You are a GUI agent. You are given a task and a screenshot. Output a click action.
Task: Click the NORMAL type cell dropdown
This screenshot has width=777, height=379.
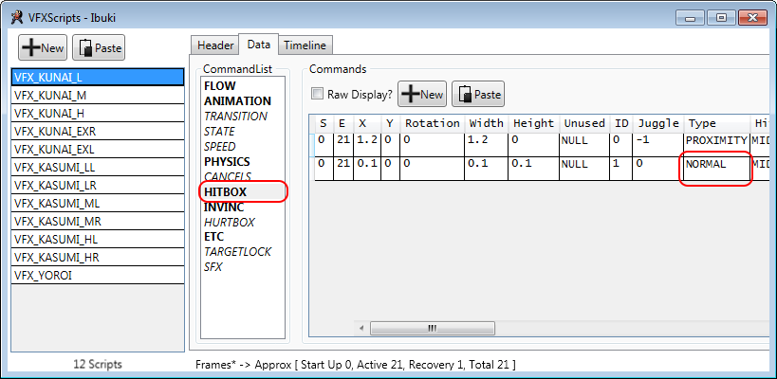pyautogui.click(x=716, y=164)
